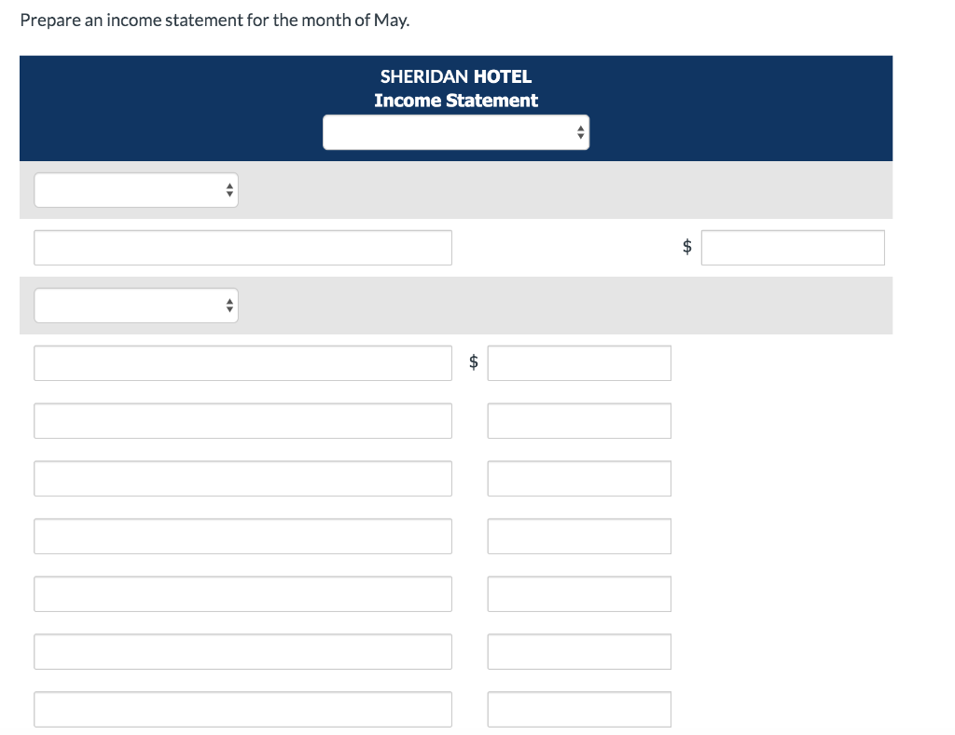The height and width of the screenshot is (735, 955).
Task: Click the seventh amount field at the bottom
Action: pos(579,709)
